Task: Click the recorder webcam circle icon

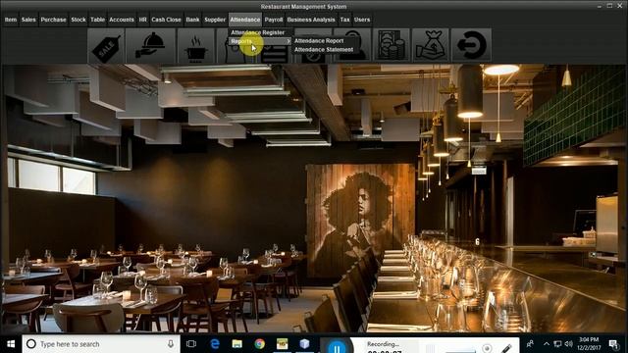Action: click(x=487, y=348)
